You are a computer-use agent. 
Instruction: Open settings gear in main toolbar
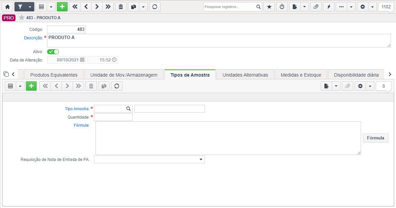pos(363,7)
